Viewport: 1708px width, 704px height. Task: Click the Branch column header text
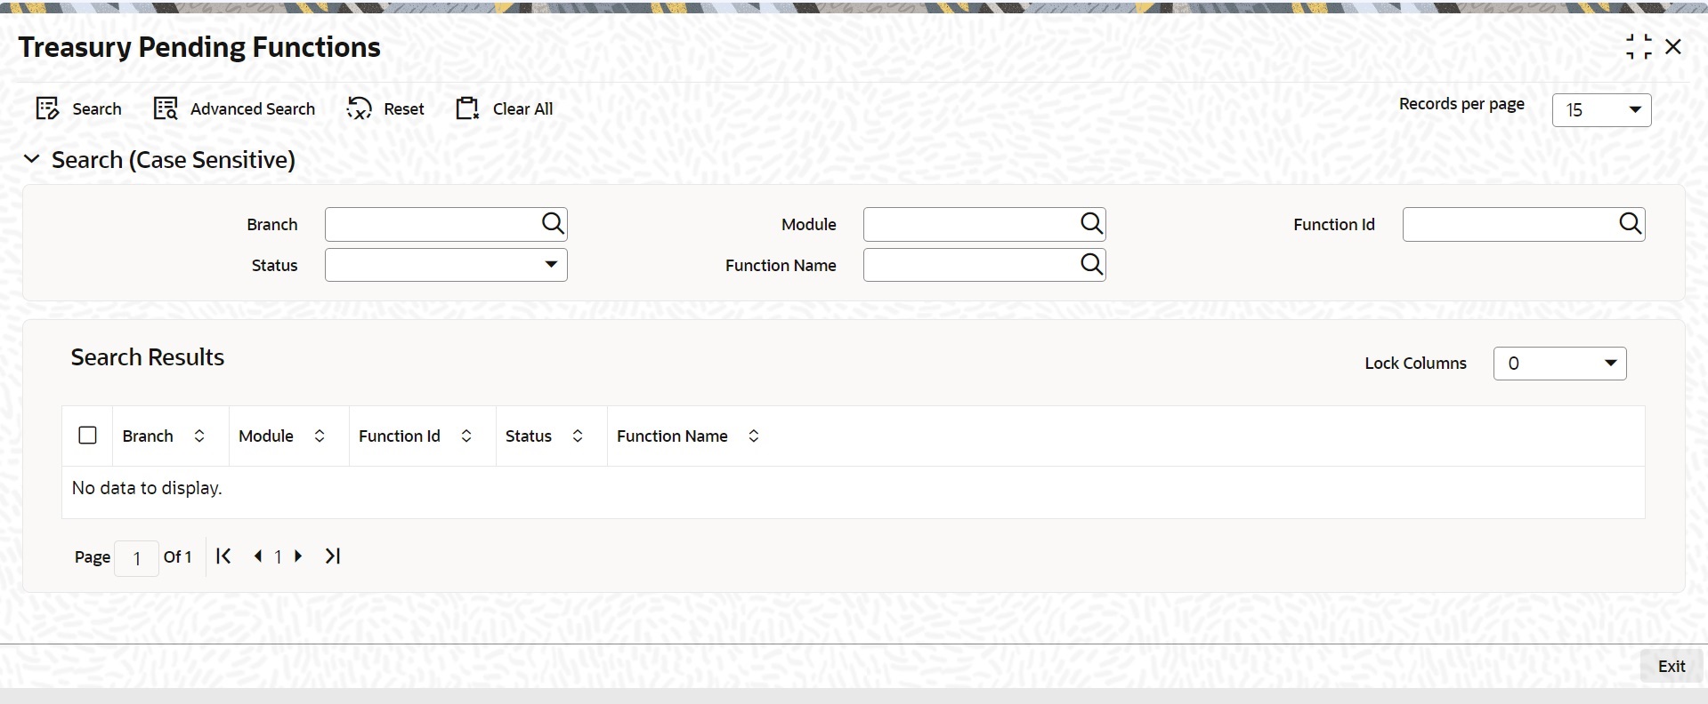click(x=148, y=436)
